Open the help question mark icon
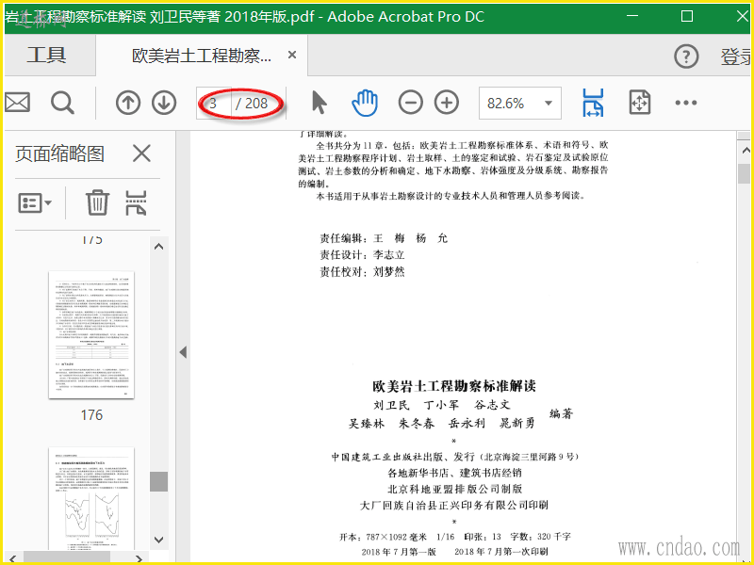This screenshot has height=565, width=754. point(686,56)
